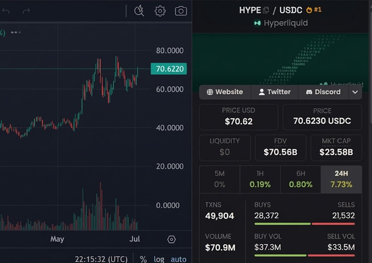Image resolution: width=372 pixels, height=263 pixels.
Task: Click the PRICE USD $70.62 box
Action: click(x=239, y=117)
